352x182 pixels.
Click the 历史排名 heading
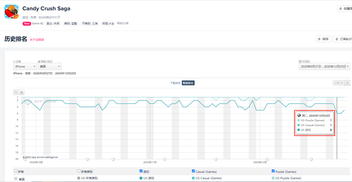click(16, 39)
